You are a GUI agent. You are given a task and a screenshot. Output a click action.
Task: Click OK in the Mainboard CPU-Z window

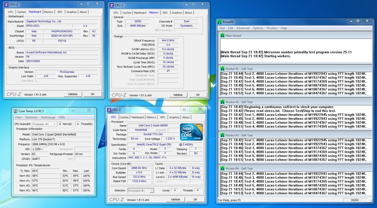93,94
